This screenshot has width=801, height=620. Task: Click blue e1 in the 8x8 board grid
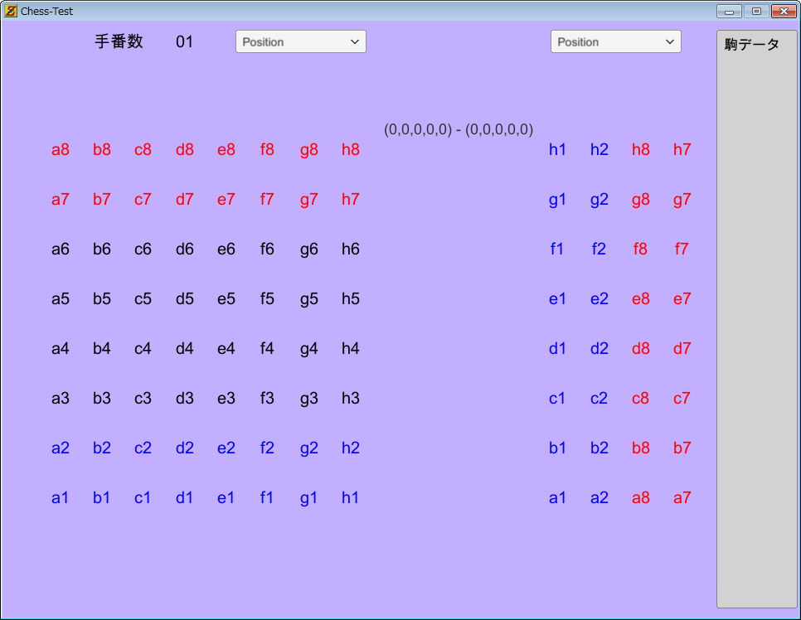pos(226,497)
